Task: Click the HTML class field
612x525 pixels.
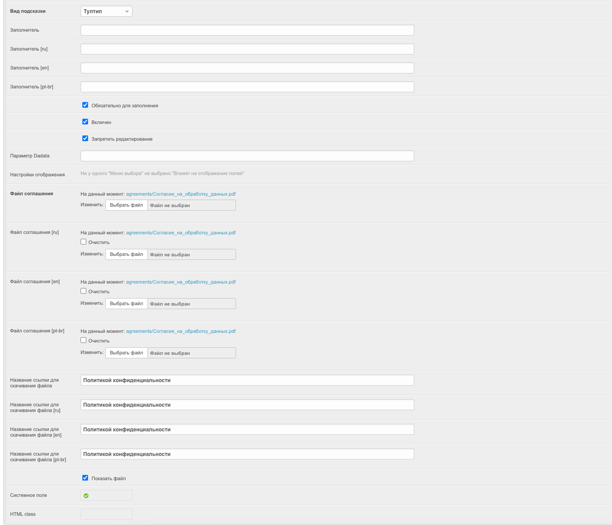Action: (107, 514)
